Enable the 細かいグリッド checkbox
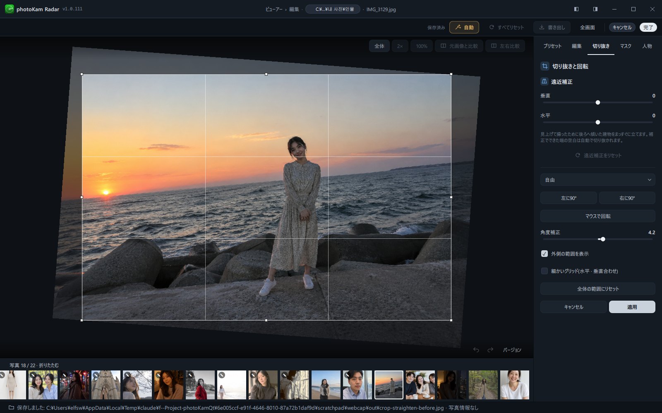This screenshot has height=413, width=662. 544,271
